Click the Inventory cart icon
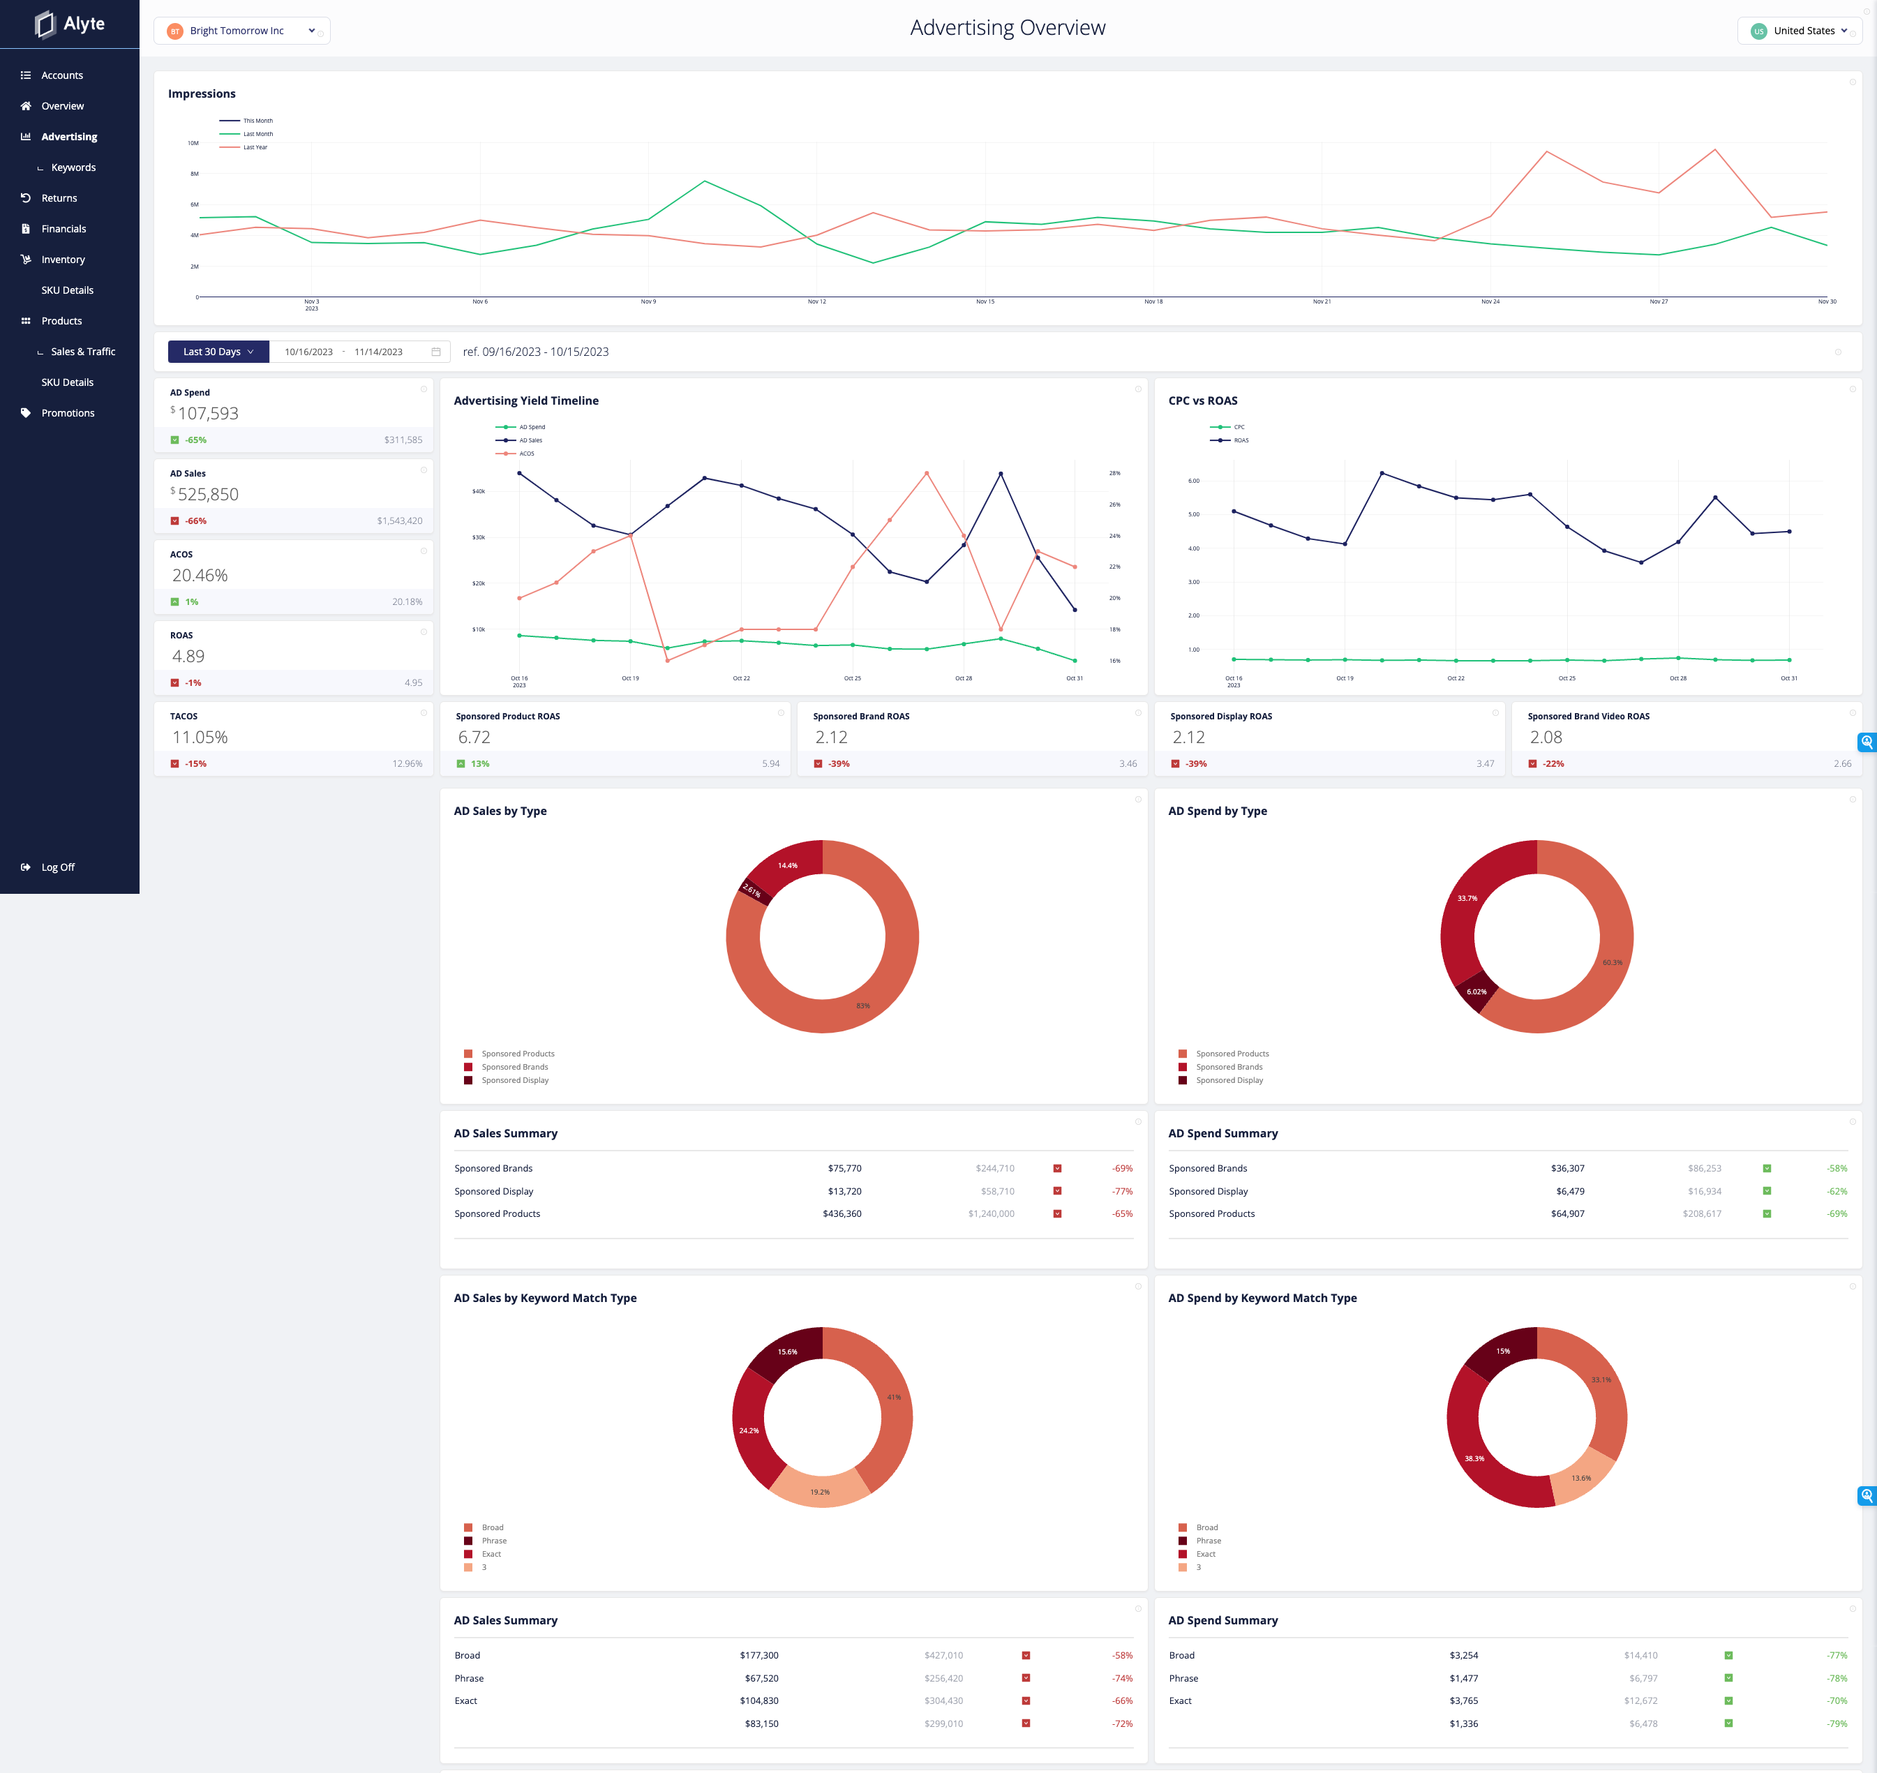Image resolution: width=1877 pixels, height=1773 pixels. 26,259
